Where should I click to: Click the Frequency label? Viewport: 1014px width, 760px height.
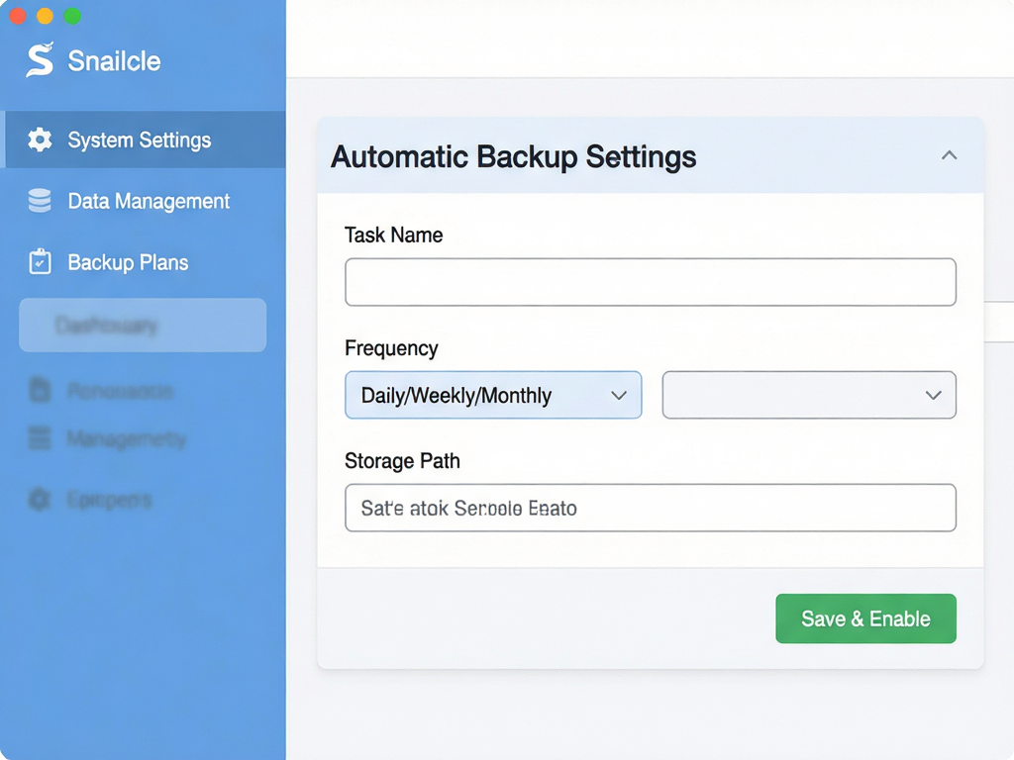(x=391, y=348)
